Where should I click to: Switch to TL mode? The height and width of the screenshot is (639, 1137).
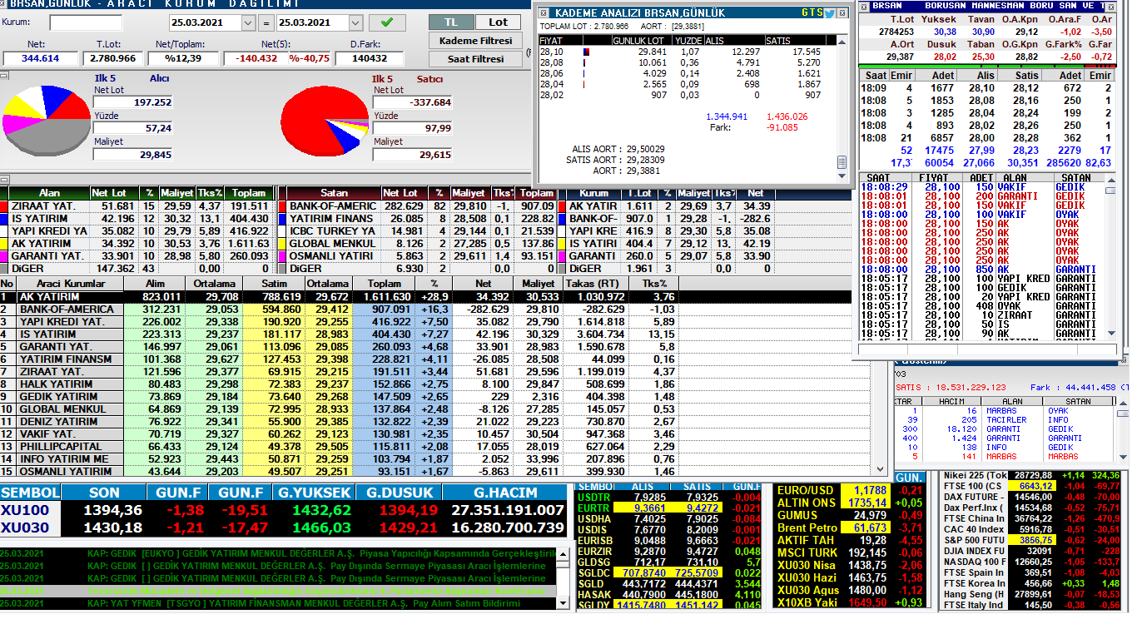pyautogui.click(x=450, y=22)
